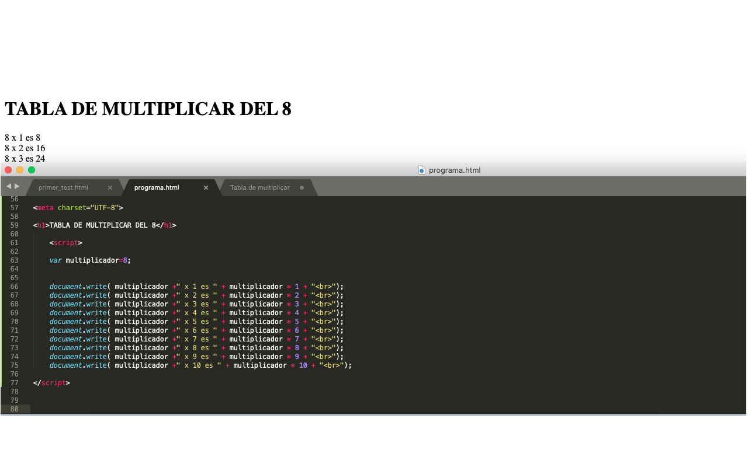Go to previous tab with left arrow
This screenshot has height=467, width=748.
click(9, 186)
